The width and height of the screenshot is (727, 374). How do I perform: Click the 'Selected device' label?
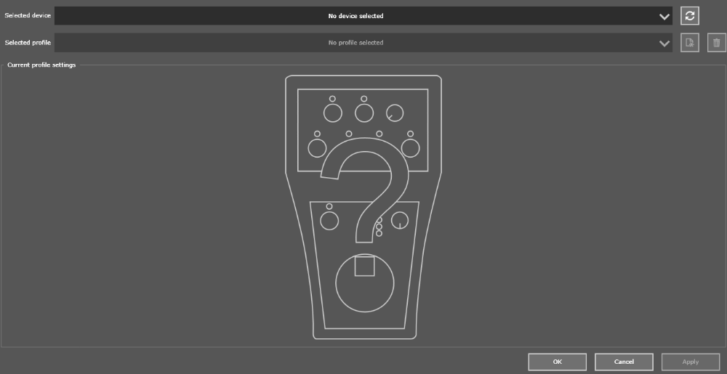point(28,15)
